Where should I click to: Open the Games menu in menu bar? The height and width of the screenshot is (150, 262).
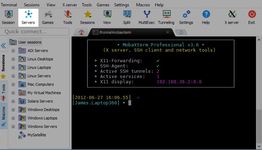pos(103,5)
